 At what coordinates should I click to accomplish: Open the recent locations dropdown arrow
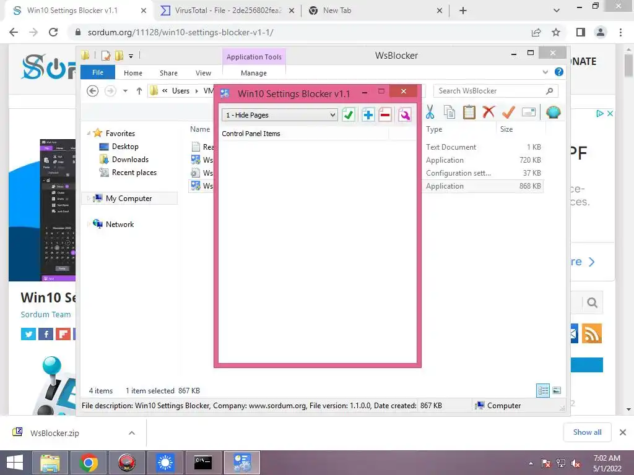125,91
